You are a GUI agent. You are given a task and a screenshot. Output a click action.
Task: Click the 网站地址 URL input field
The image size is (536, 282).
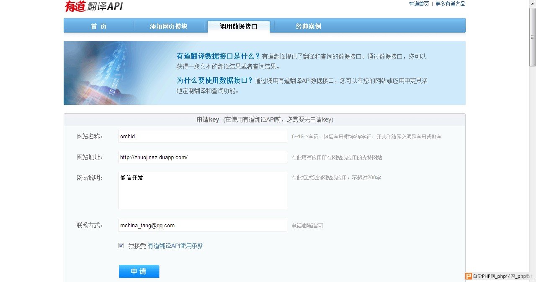pyautogui.click(x=203, y=157)
